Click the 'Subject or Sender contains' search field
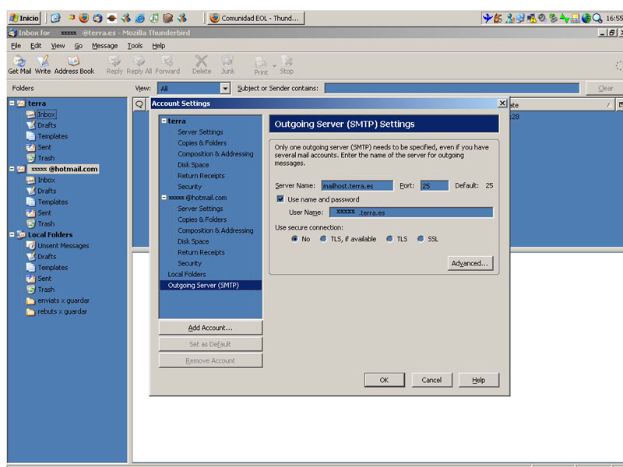Image resolution: width=623 pixels, height=467 pixels. pyautogui.click(x=452, y=88)
